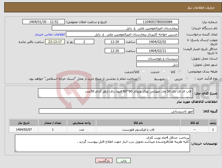Viewport: 222px width, 168px height.
Task: Click the کد کالا column header
Action: (195, 123)
